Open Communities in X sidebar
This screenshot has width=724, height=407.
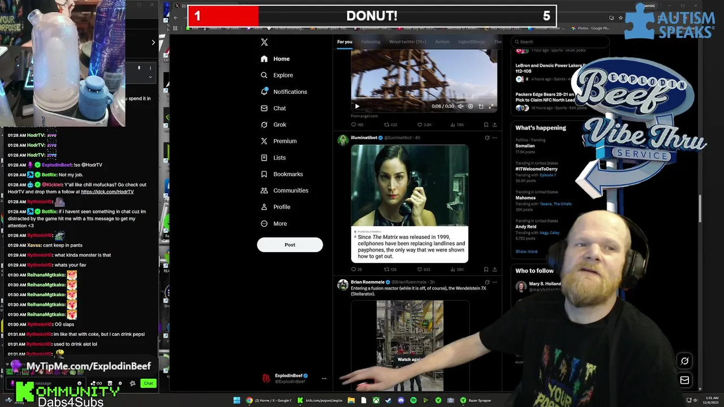click(x=284, y=190)
